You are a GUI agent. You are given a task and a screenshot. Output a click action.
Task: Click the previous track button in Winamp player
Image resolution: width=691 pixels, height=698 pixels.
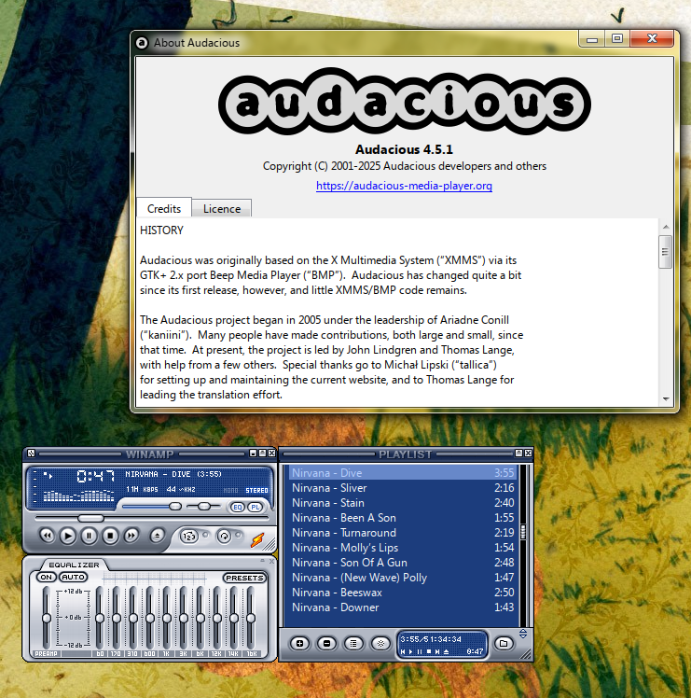[48, 536]
